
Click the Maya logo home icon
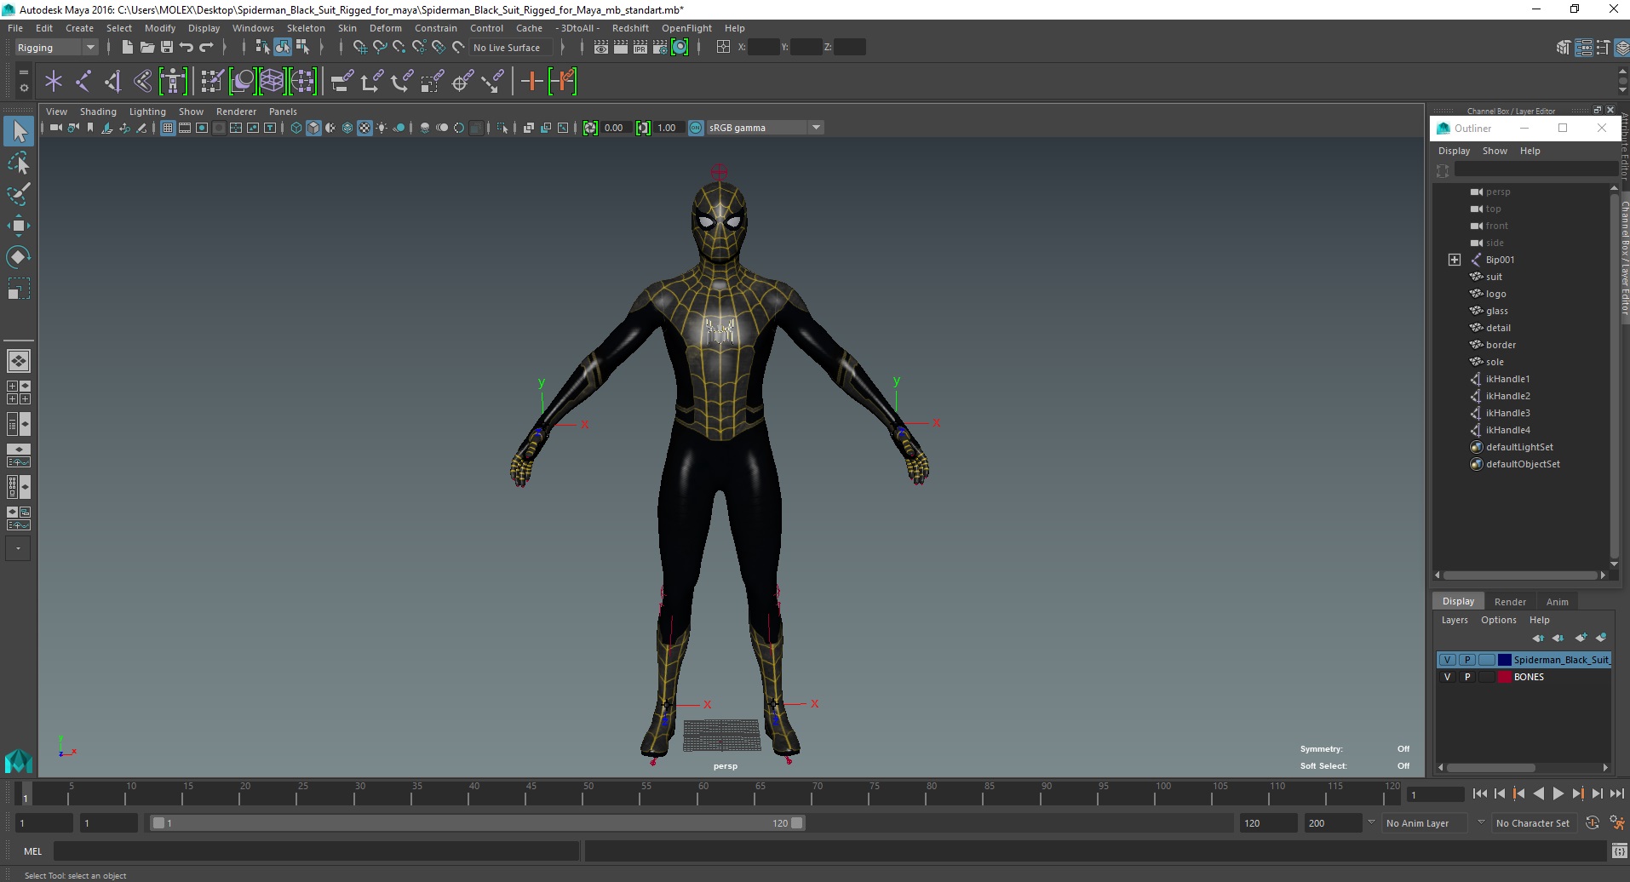(x=19, y=760)
